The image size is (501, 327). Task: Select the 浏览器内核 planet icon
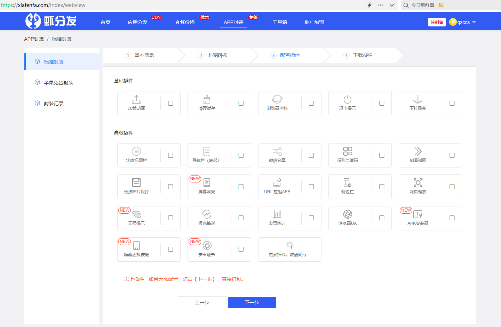(277, 99)
